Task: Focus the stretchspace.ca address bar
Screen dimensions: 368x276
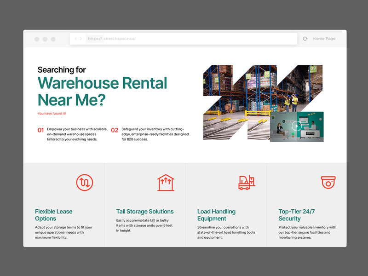Action: (184, 39)
